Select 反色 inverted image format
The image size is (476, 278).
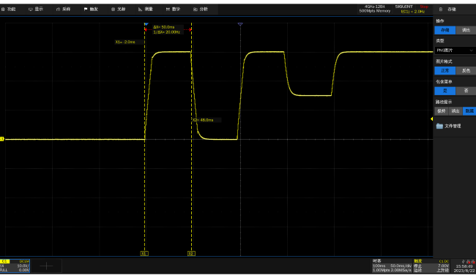[x=466, y=71]
